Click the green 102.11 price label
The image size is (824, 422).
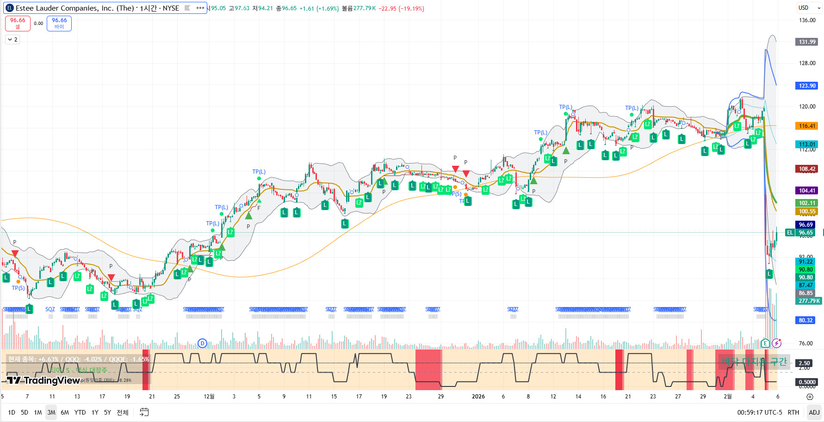pyautogui.click(x=807, y=203)
